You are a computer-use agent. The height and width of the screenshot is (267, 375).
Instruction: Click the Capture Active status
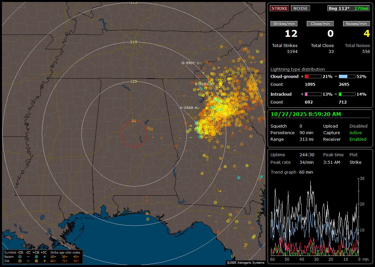(x=356, y=133)
